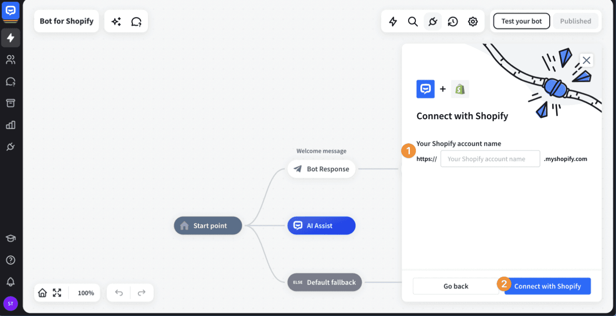
Task: Click the Your Shopify account name label
Action: pyautogui.click(x=459, y=143)
